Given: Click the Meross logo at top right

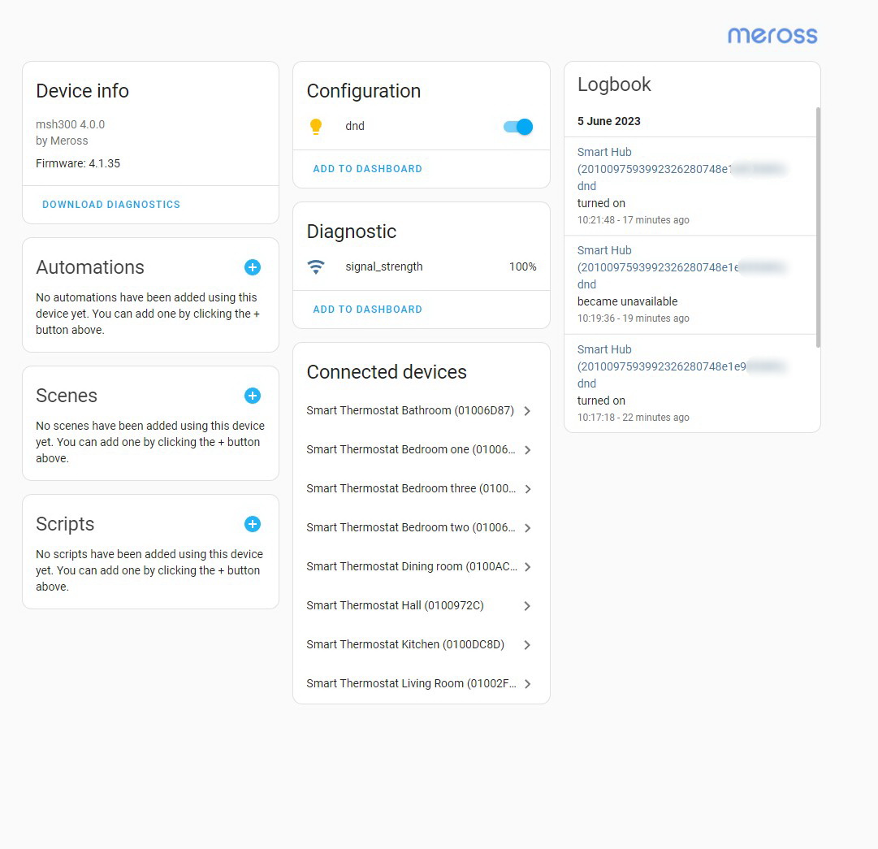Looking at the screenshot, I should tap(772, 35).
